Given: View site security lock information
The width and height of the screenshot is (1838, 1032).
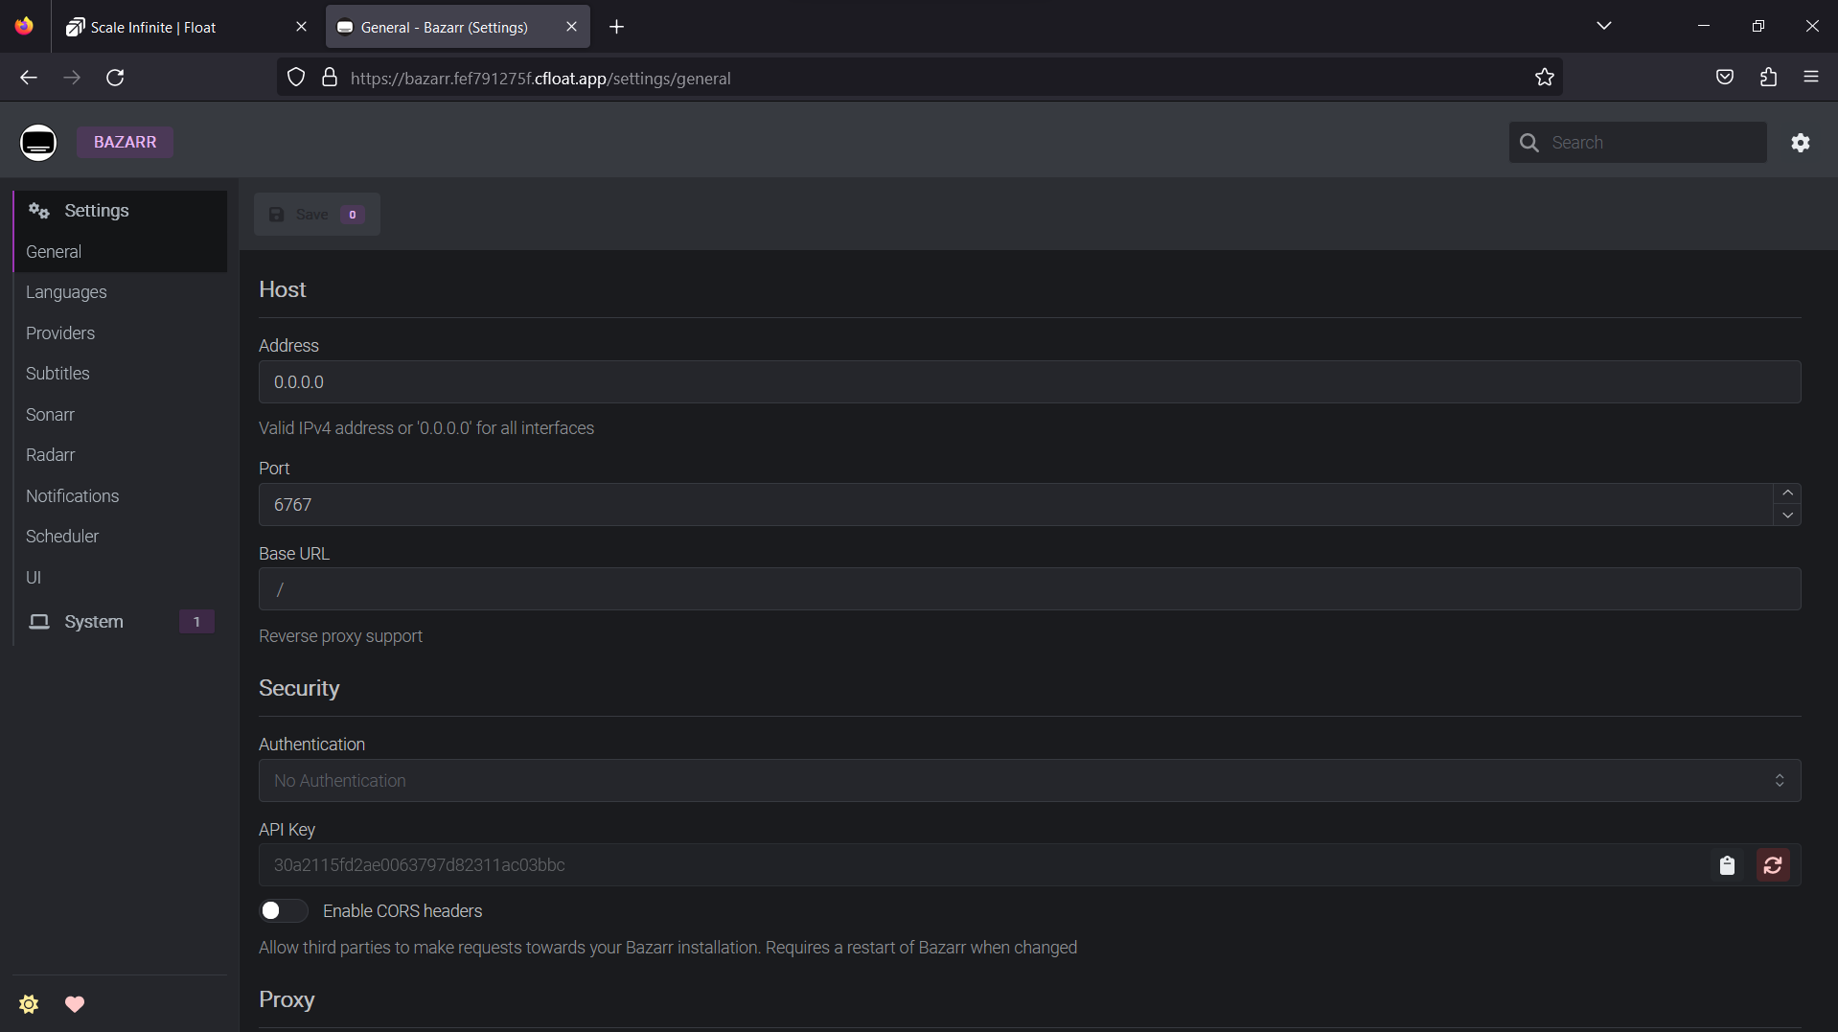Looking at the screenshot, I should tap(330, 78).
